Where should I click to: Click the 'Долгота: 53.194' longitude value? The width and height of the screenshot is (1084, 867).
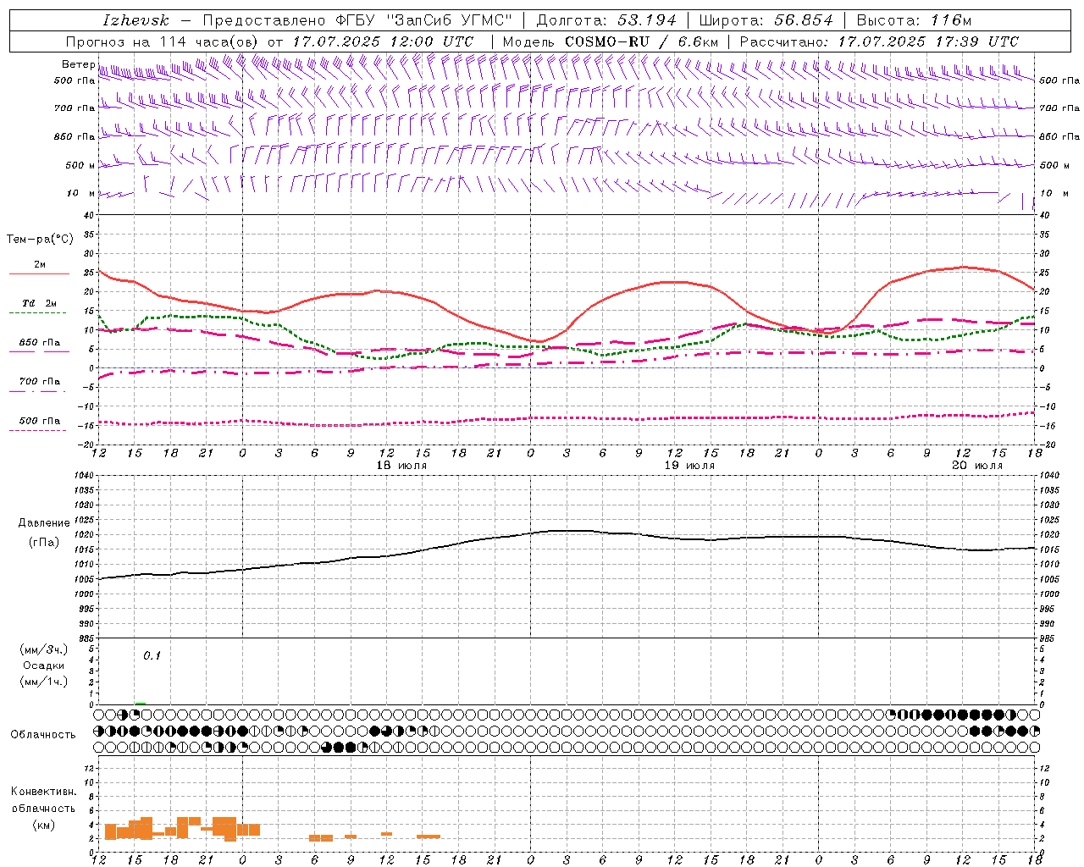click(606, 20)
